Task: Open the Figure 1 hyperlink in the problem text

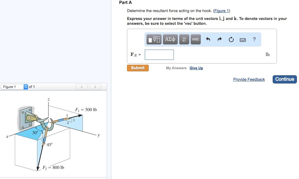Action: (221, 11)
